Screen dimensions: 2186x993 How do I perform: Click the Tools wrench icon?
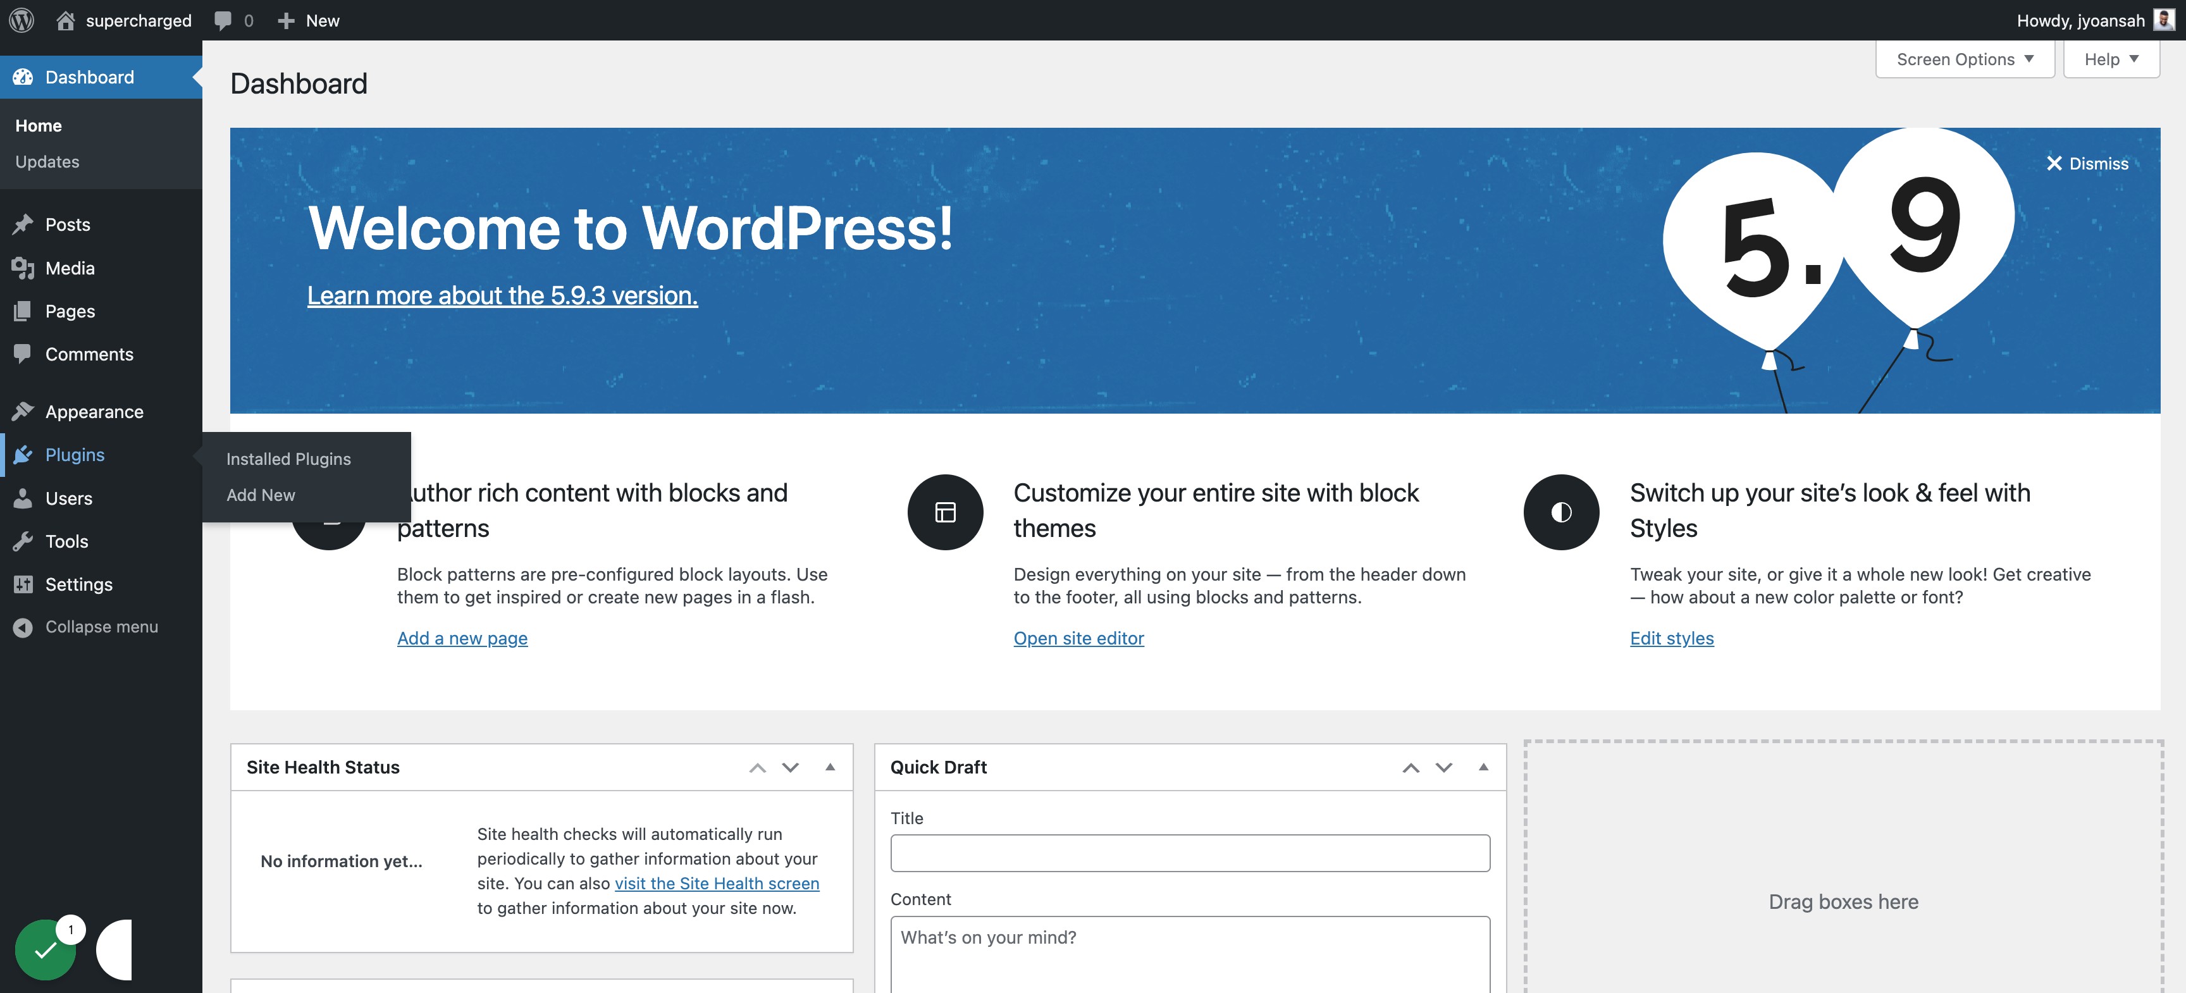pyautogui.click(x=23, y=541)
